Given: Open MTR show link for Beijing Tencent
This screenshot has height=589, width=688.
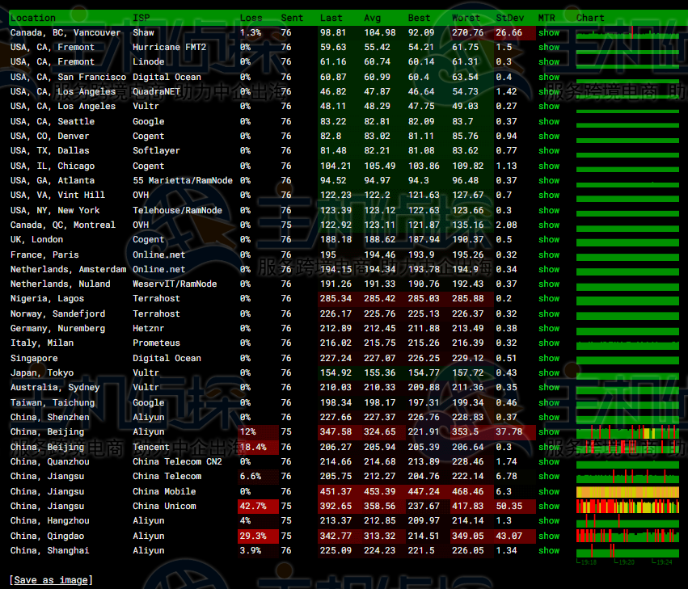Looking at the screenshot, I should tap(549, 447).
